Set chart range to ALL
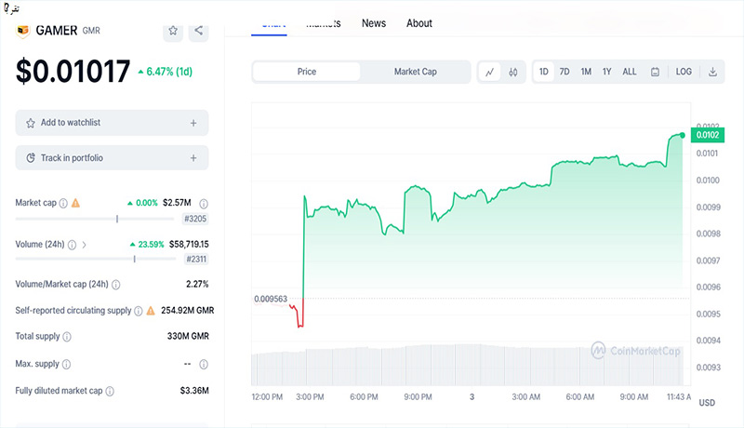The height and width of the screenshot is (428, 744). coord(630,72)
